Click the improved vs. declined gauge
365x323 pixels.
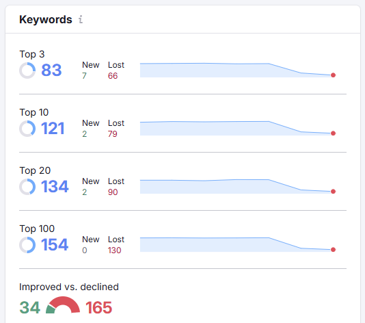63,305
